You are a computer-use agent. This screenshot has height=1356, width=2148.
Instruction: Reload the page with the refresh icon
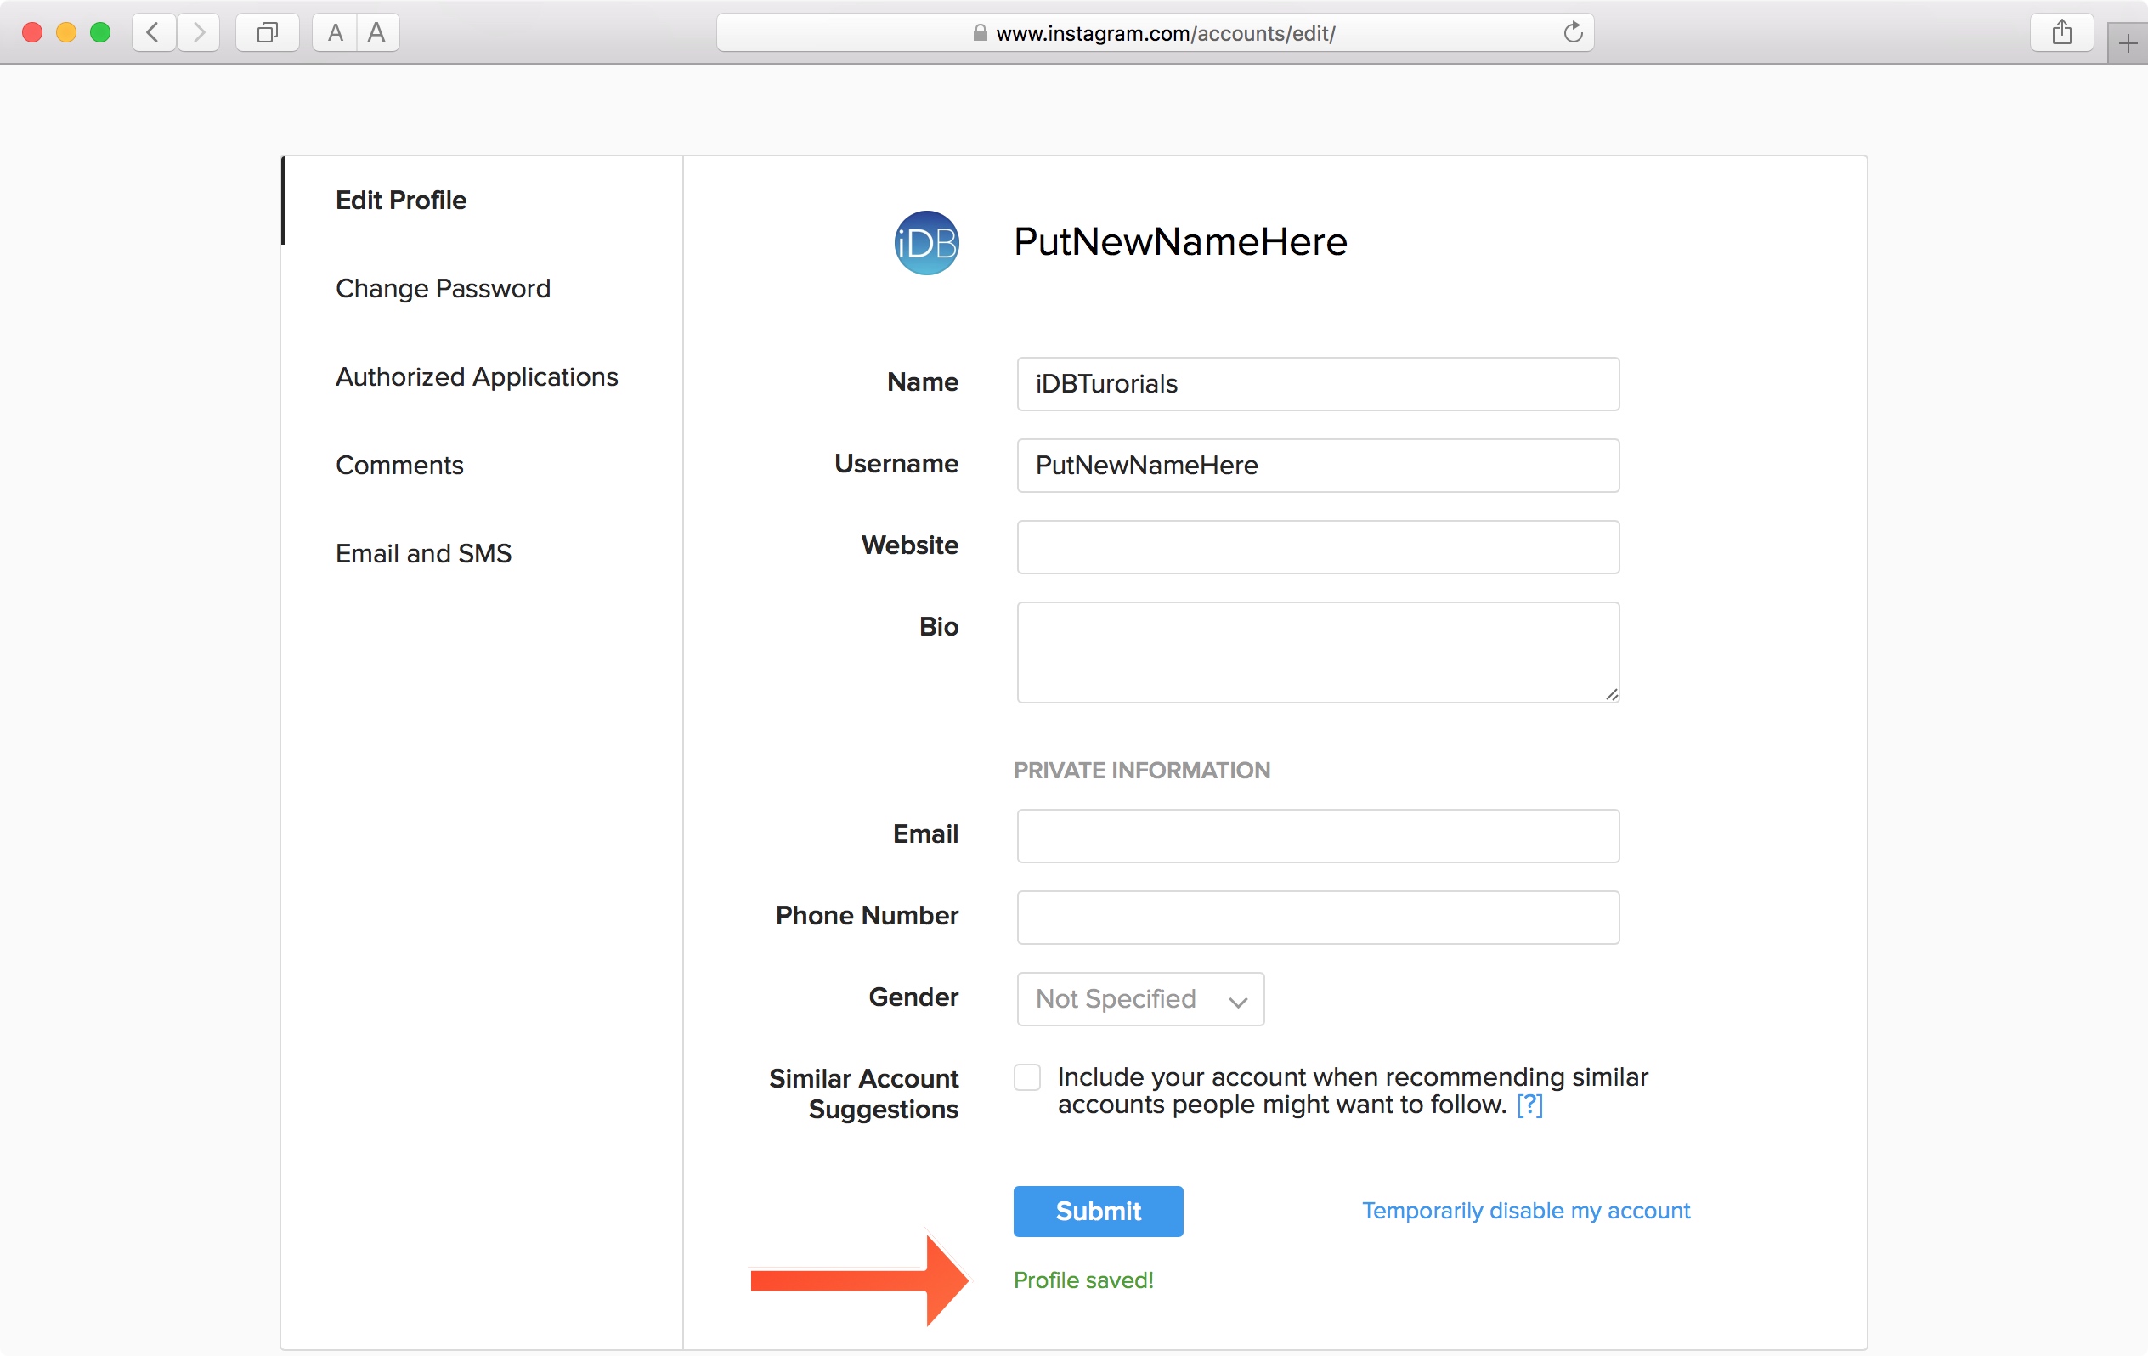1573,33
